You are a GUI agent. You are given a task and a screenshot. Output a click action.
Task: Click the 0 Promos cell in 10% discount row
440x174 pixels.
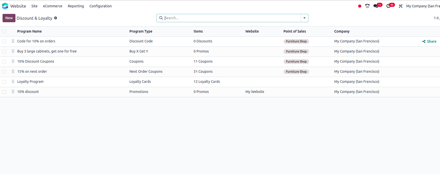[201, 92]
